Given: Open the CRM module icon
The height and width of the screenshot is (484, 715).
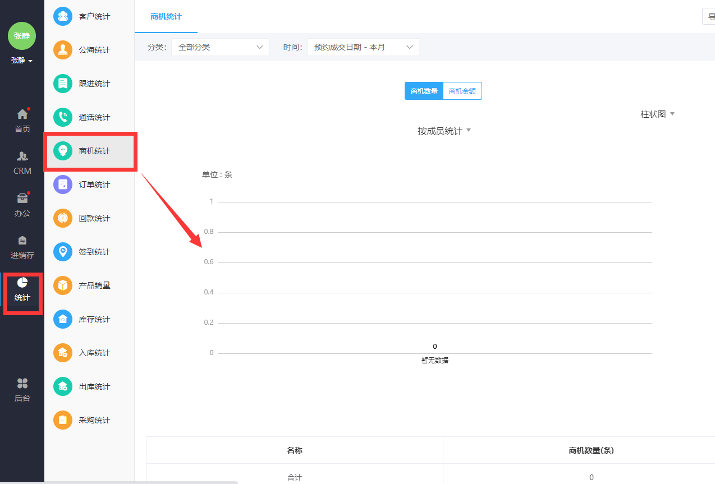Looking at the screenshot, I should point(22,156).
